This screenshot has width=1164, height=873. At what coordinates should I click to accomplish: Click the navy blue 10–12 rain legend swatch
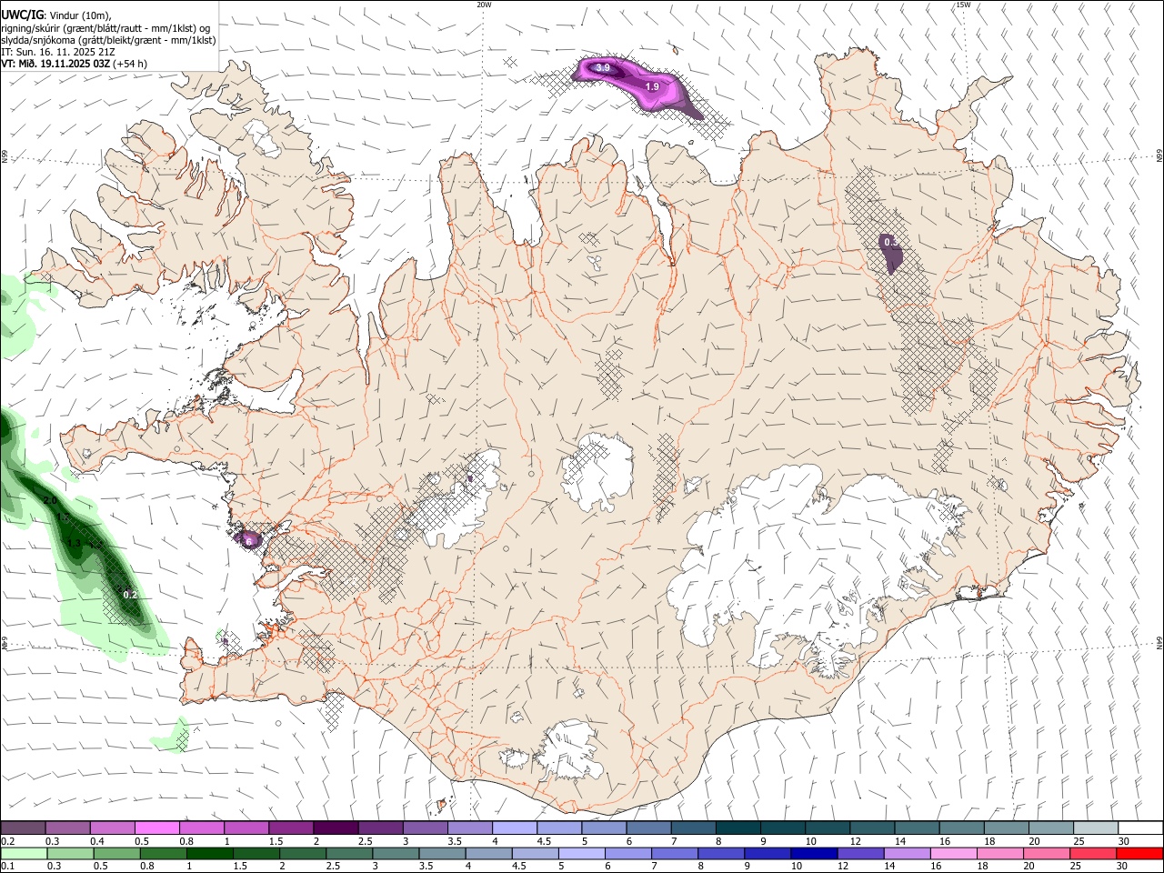[x=813, y=853]
